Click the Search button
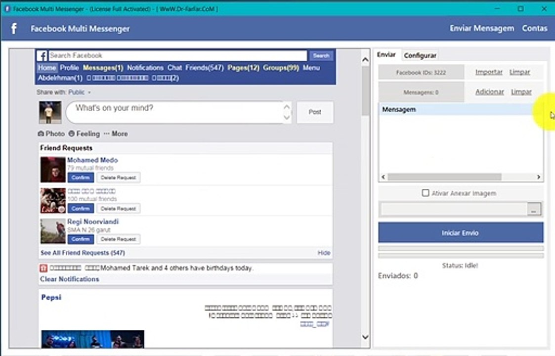The image size is (555, 356). [x=321, y=55]
